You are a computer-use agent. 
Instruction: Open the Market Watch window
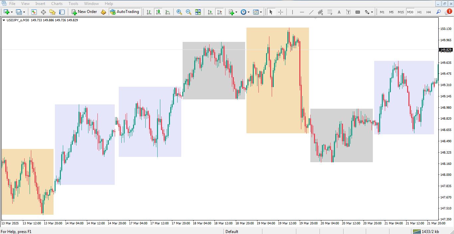point(34,12)
